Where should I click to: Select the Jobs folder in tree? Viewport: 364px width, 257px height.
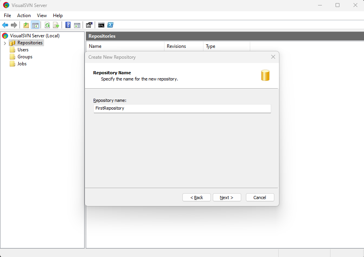[22, 64]
